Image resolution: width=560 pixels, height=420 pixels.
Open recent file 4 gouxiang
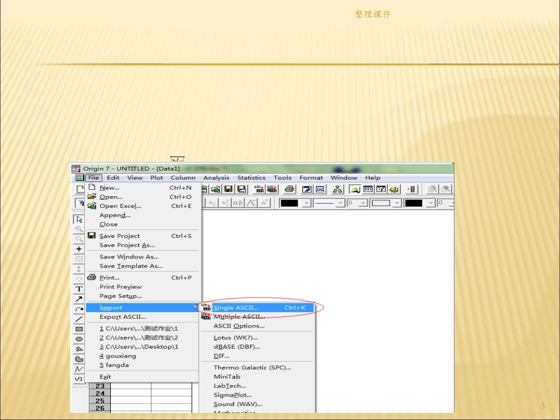coord(117,356)
